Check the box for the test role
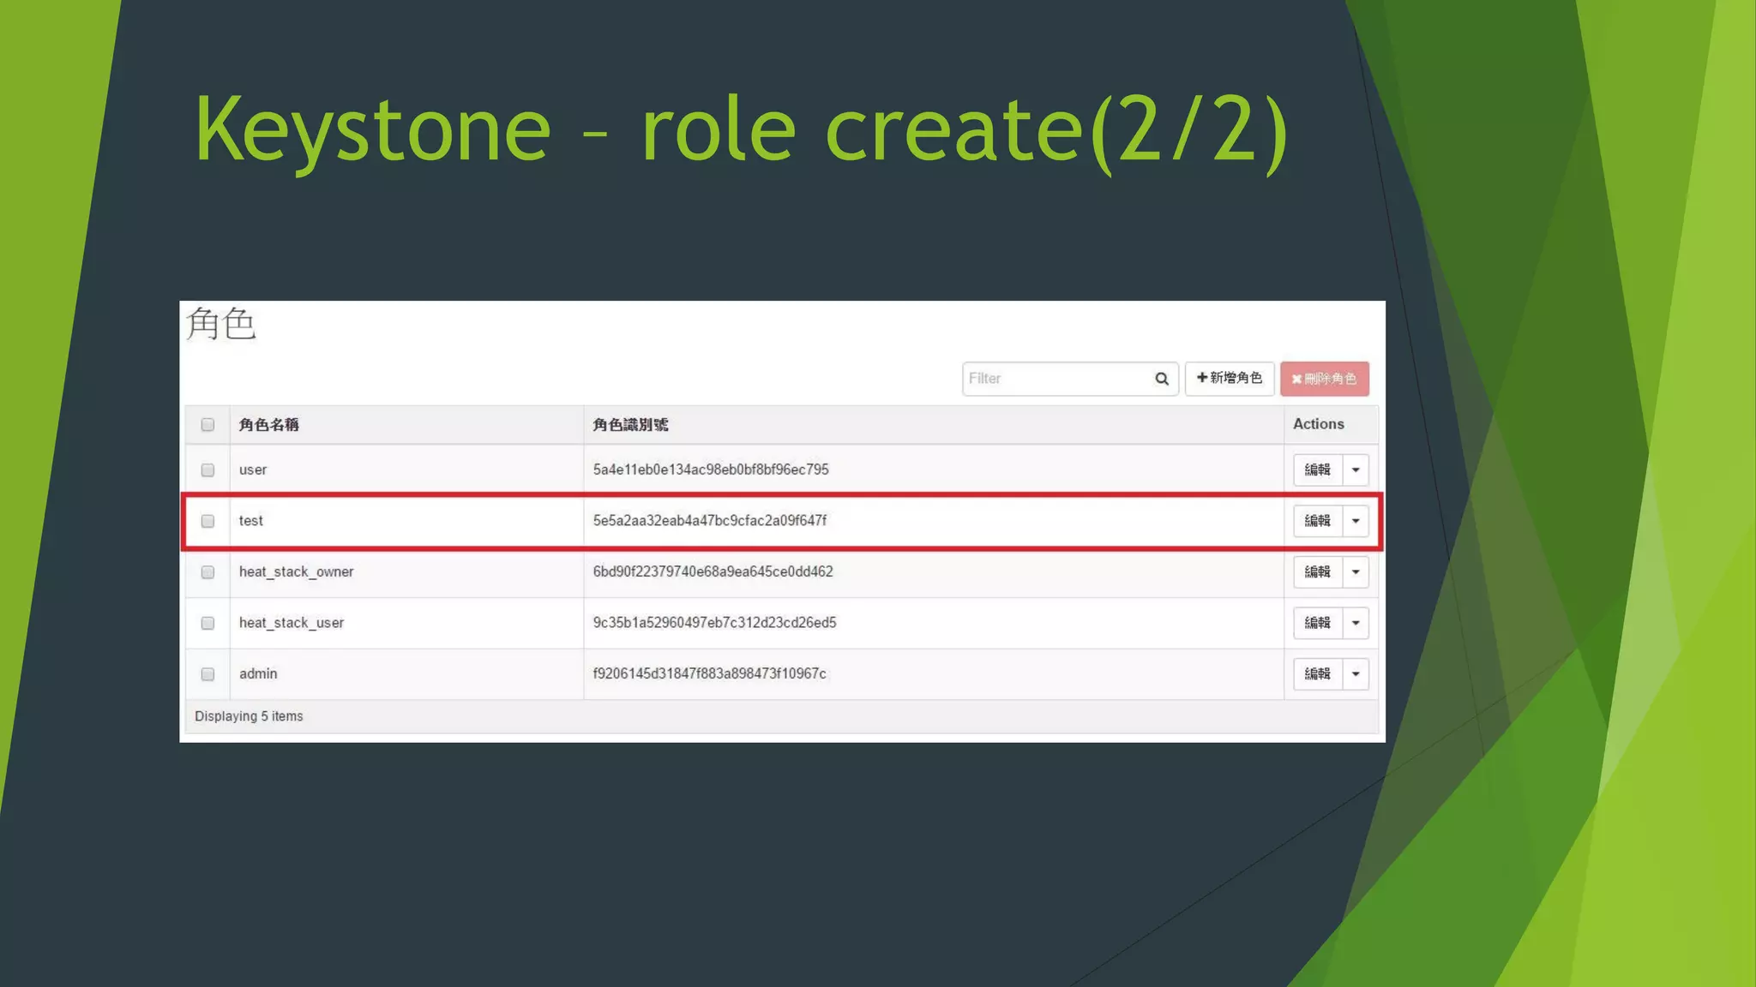Image resolution: width=1756 pixels, height=987 pixels. pos(207,521)
